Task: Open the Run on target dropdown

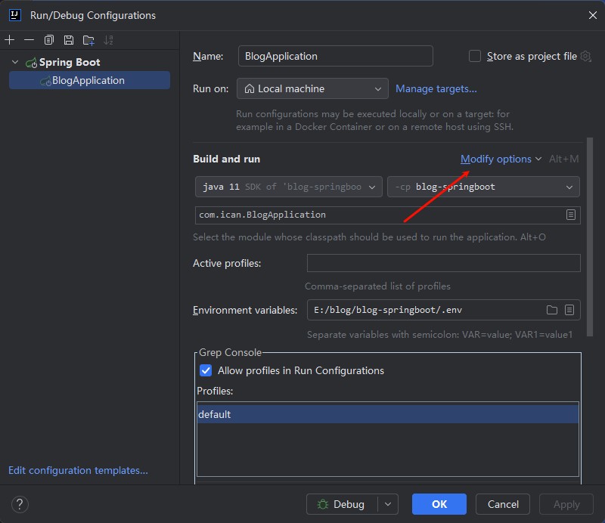Action: pos(312,88)
